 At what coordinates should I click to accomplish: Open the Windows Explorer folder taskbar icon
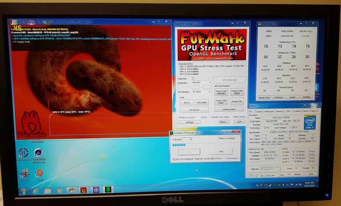(48, 191)
